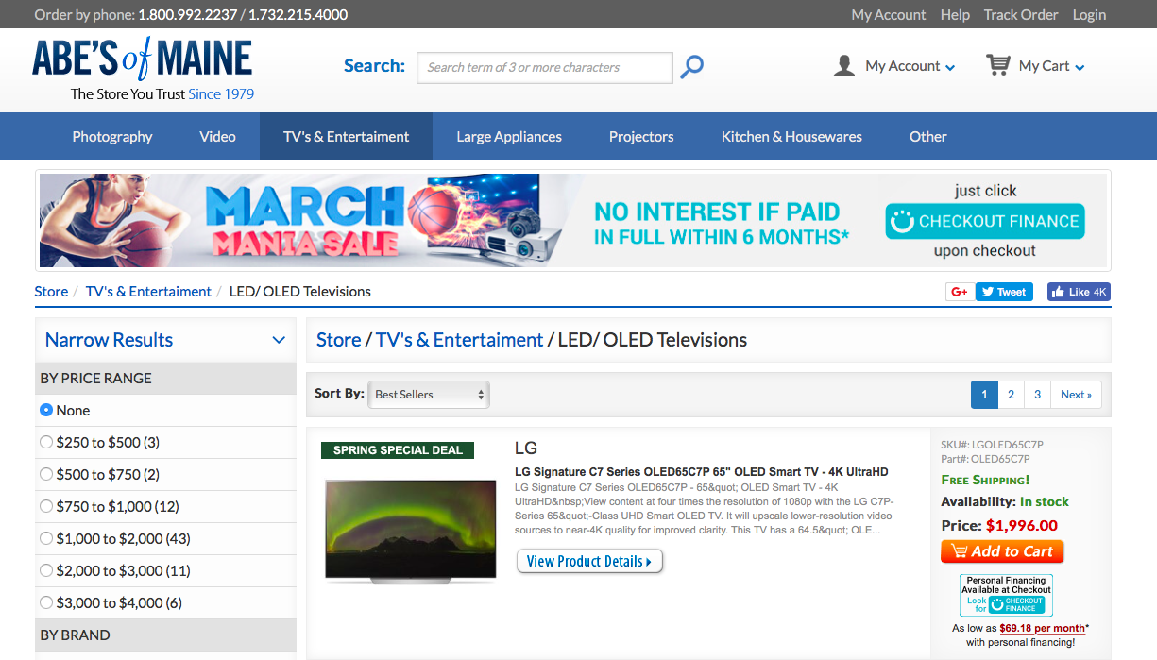
Task: Select the $500 to $750 price range
Action: coord(46,475)
